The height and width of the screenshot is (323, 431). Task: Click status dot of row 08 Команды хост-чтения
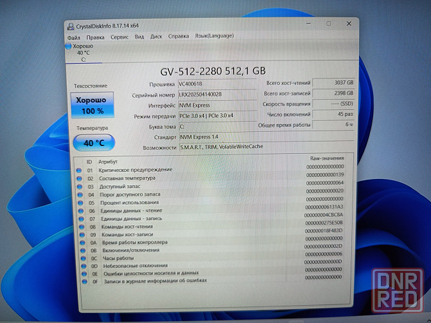[x=82, y=227]
